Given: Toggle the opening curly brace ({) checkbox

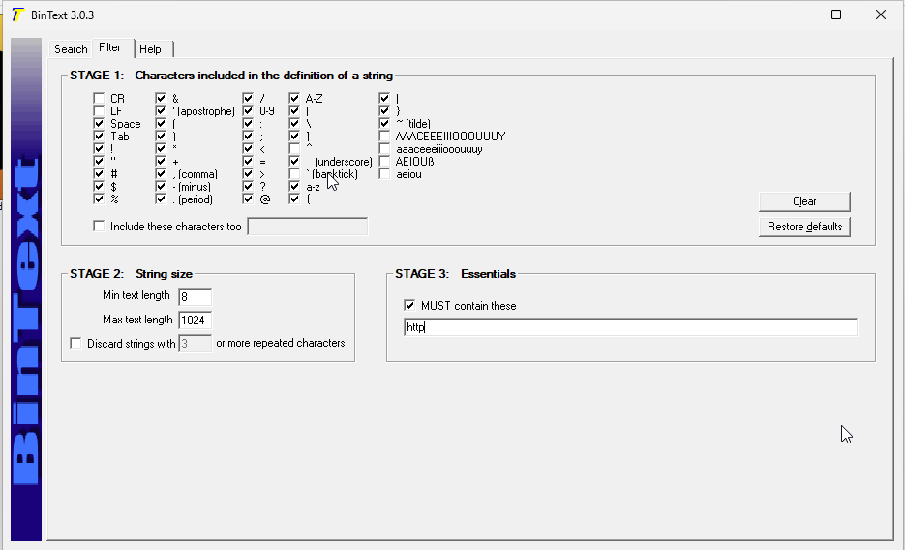Looking at the screenshot, I should click(294, 199).
